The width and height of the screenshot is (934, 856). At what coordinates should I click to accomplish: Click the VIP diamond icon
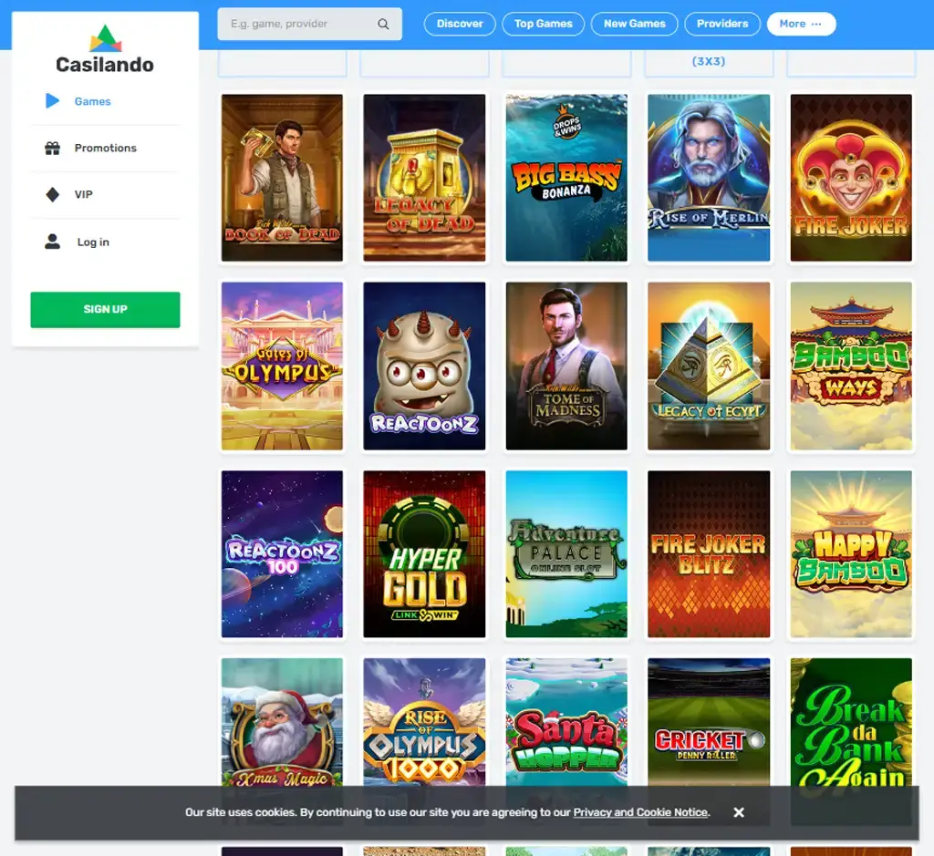tap(52, 195)
